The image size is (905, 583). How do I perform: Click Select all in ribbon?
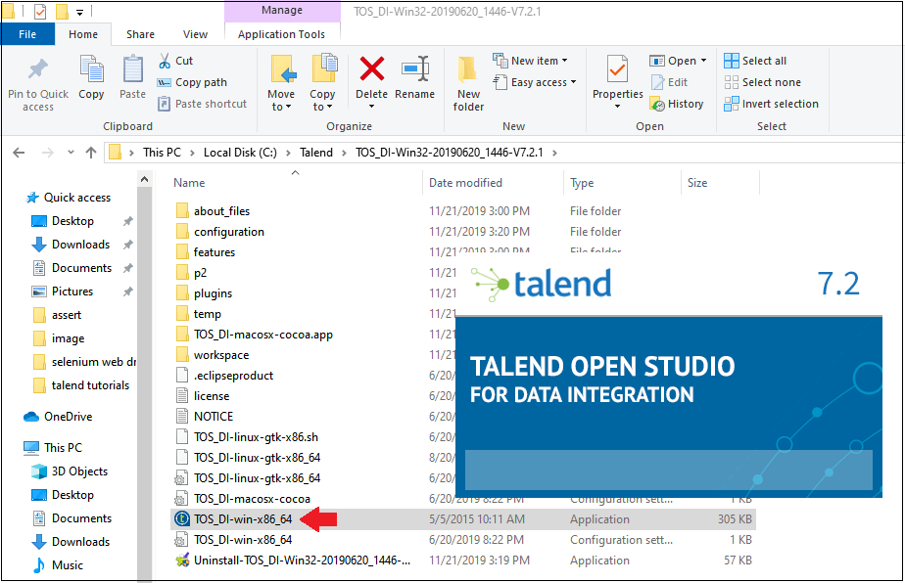click(x=755, y=61)
